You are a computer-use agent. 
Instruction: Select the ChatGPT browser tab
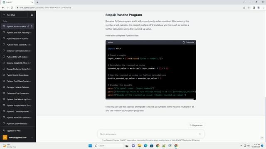click(17, 2)
